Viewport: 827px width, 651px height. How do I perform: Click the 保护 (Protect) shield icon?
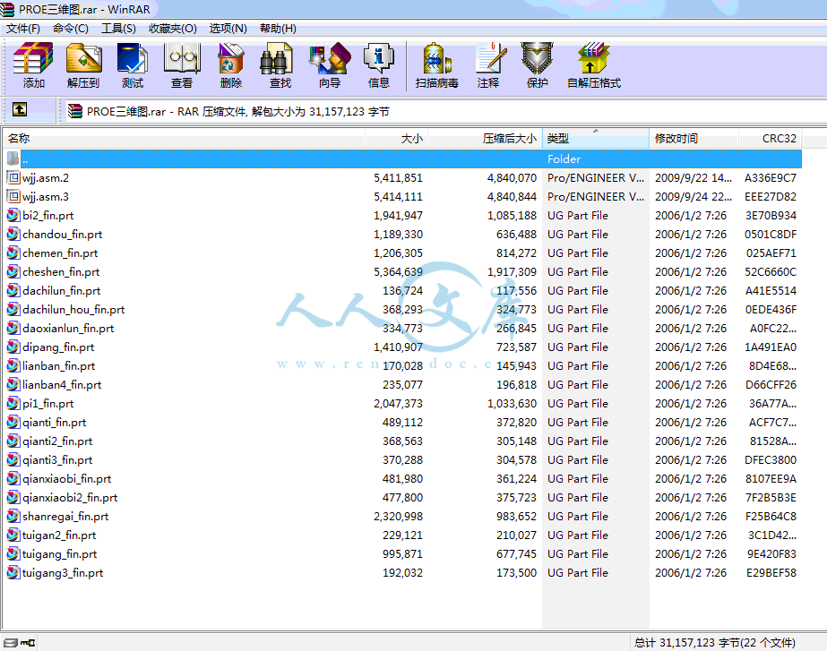coord(537,58)
